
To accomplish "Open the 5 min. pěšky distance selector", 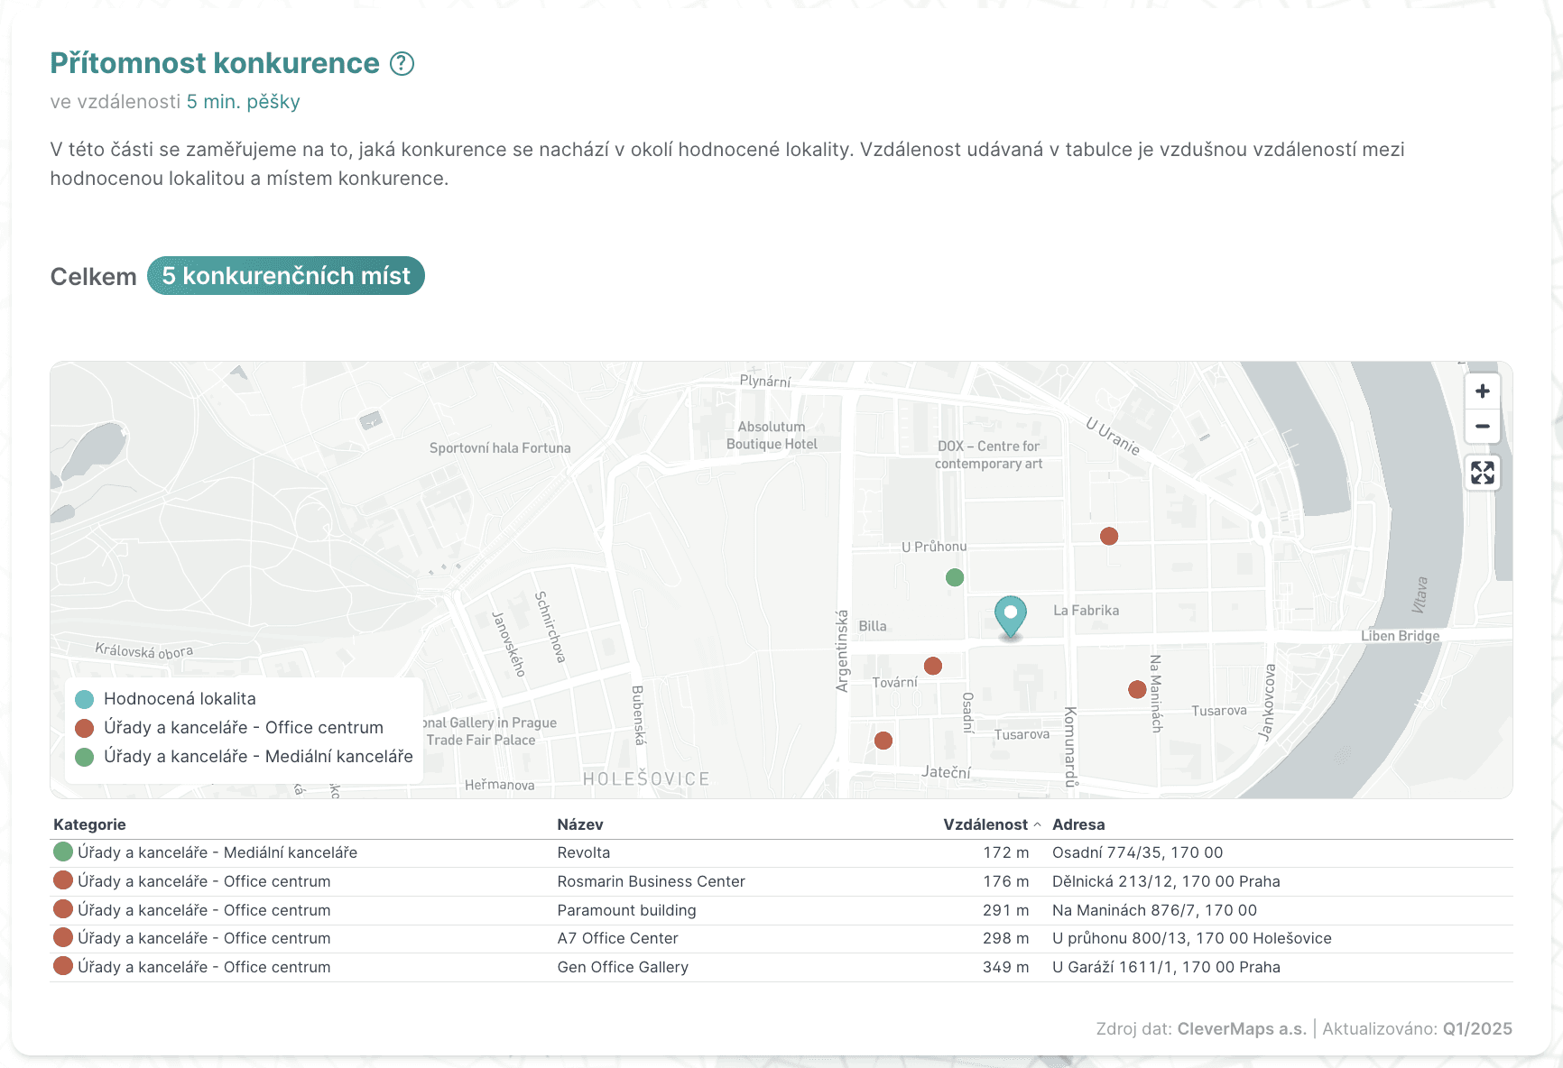I will [x=243, y=102].
